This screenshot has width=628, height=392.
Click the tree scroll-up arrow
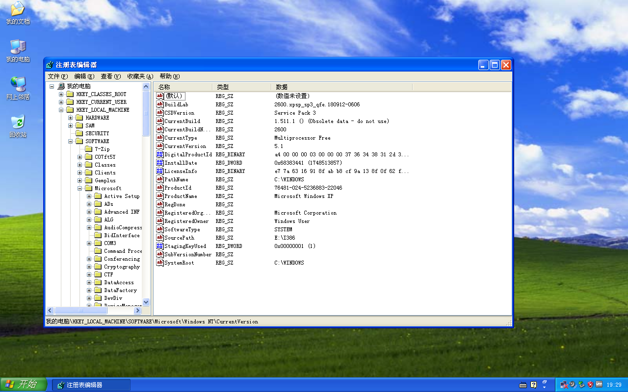point(146,86)
